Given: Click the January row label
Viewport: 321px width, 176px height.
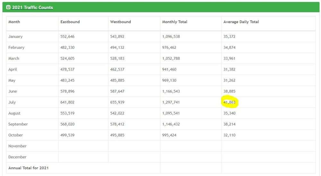Looking at the screenshot, I should tap(15, 37).
